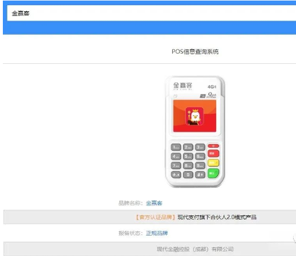Screen dimensions: 296x256
Task: Click the number 4 key on keypad
Action: (176, 156)
